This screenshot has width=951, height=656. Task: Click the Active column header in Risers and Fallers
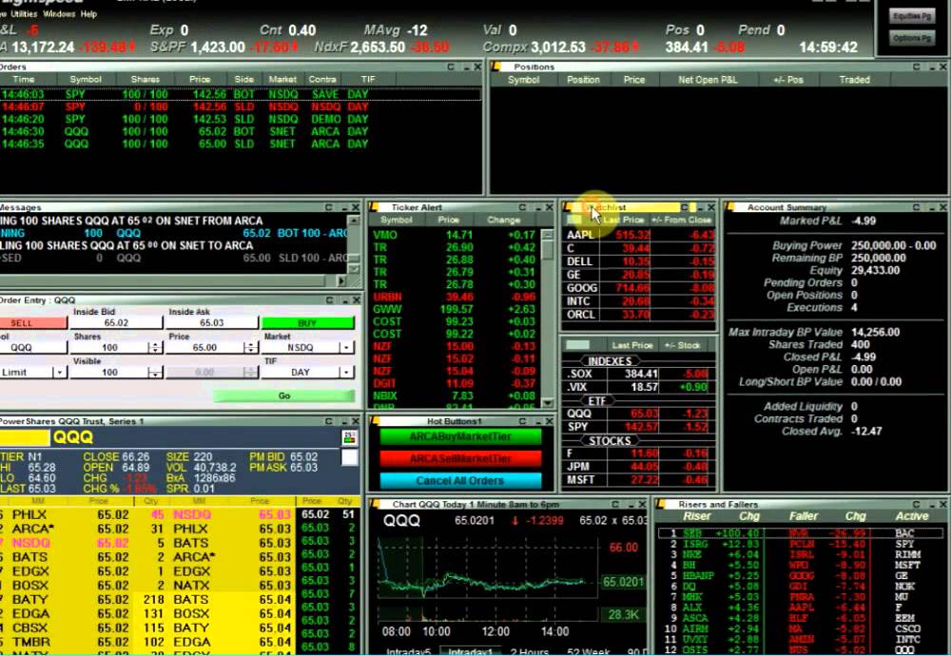pyautogui.click(x=912, y=516)
